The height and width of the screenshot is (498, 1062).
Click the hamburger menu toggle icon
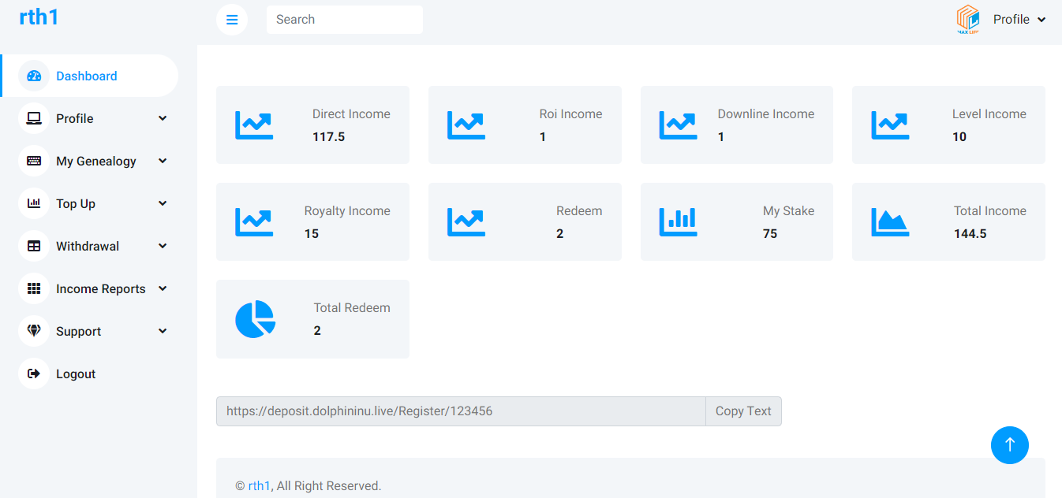[x=232, y=20]
